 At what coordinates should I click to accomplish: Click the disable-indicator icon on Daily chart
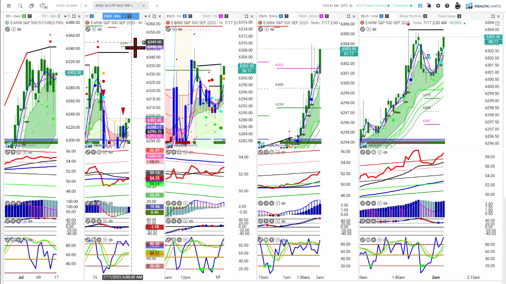8,29
